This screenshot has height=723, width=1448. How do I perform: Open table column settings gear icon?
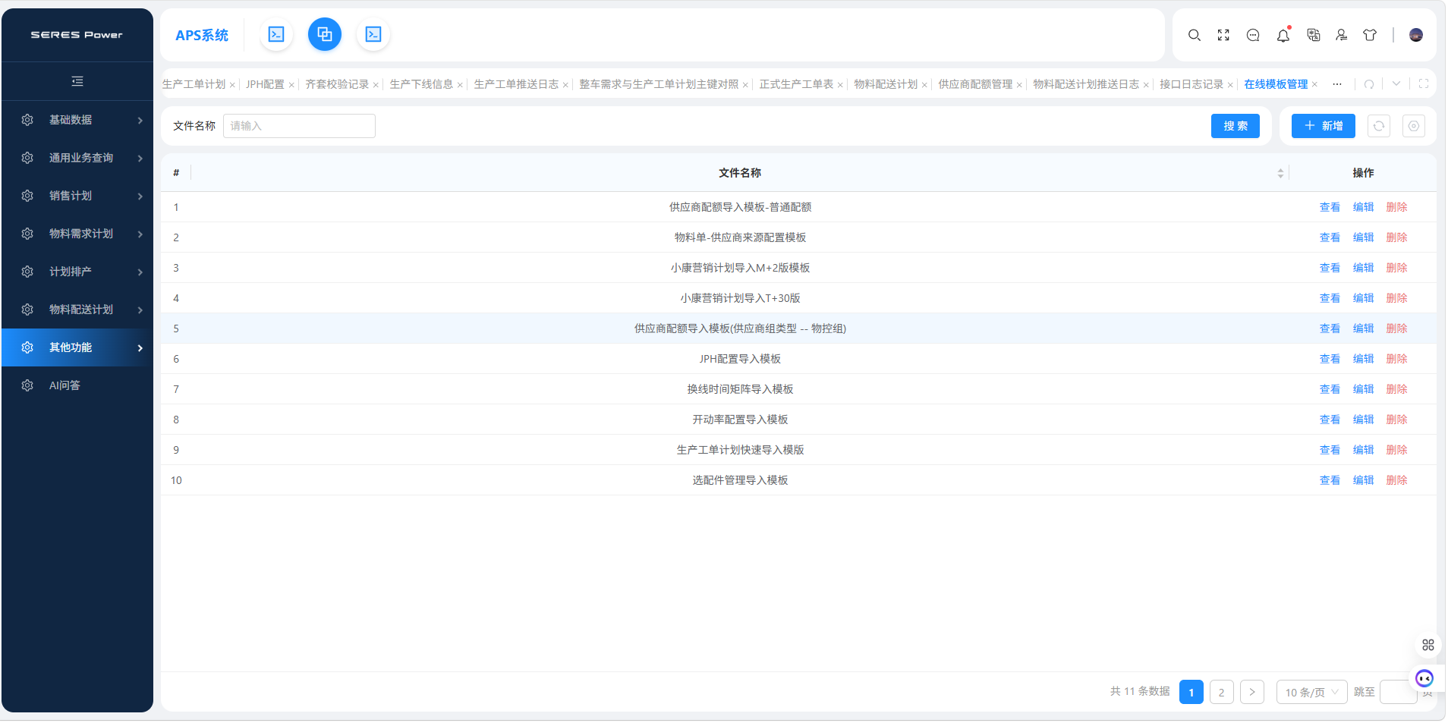(x=1414, y=126)
